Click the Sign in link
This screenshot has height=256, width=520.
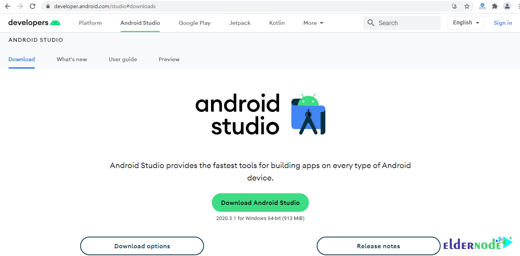503,23
